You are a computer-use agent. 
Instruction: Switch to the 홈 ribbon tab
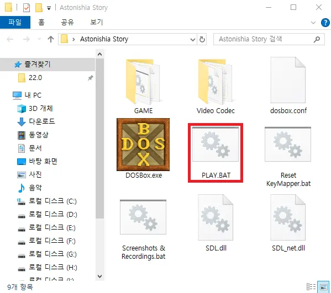click(x=41, y=22)
